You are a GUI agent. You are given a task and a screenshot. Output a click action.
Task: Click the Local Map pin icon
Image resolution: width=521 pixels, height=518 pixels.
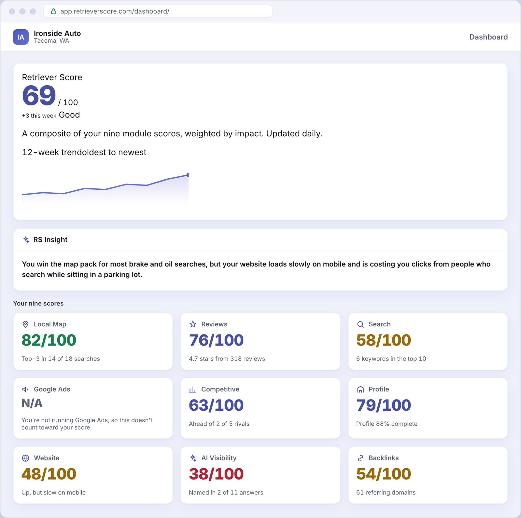25,324
